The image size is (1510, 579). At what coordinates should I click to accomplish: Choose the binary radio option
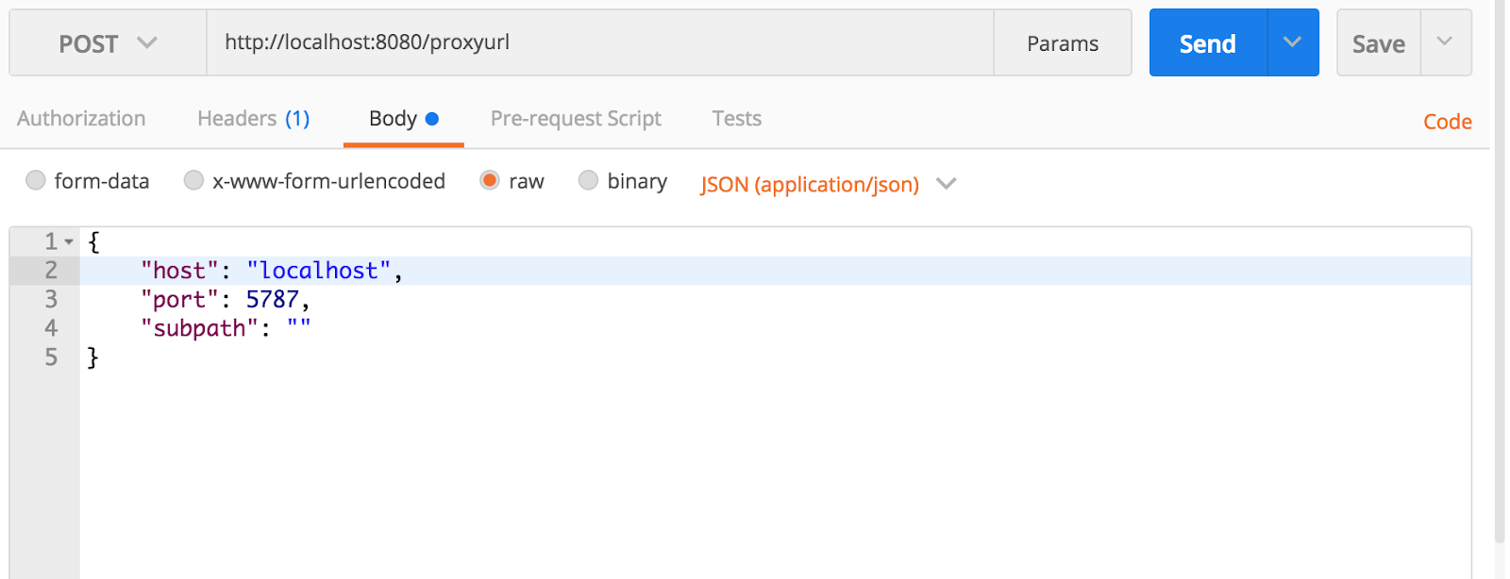(588, 180)
